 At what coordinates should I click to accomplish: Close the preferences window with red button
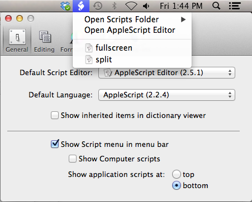coord(8,18)
